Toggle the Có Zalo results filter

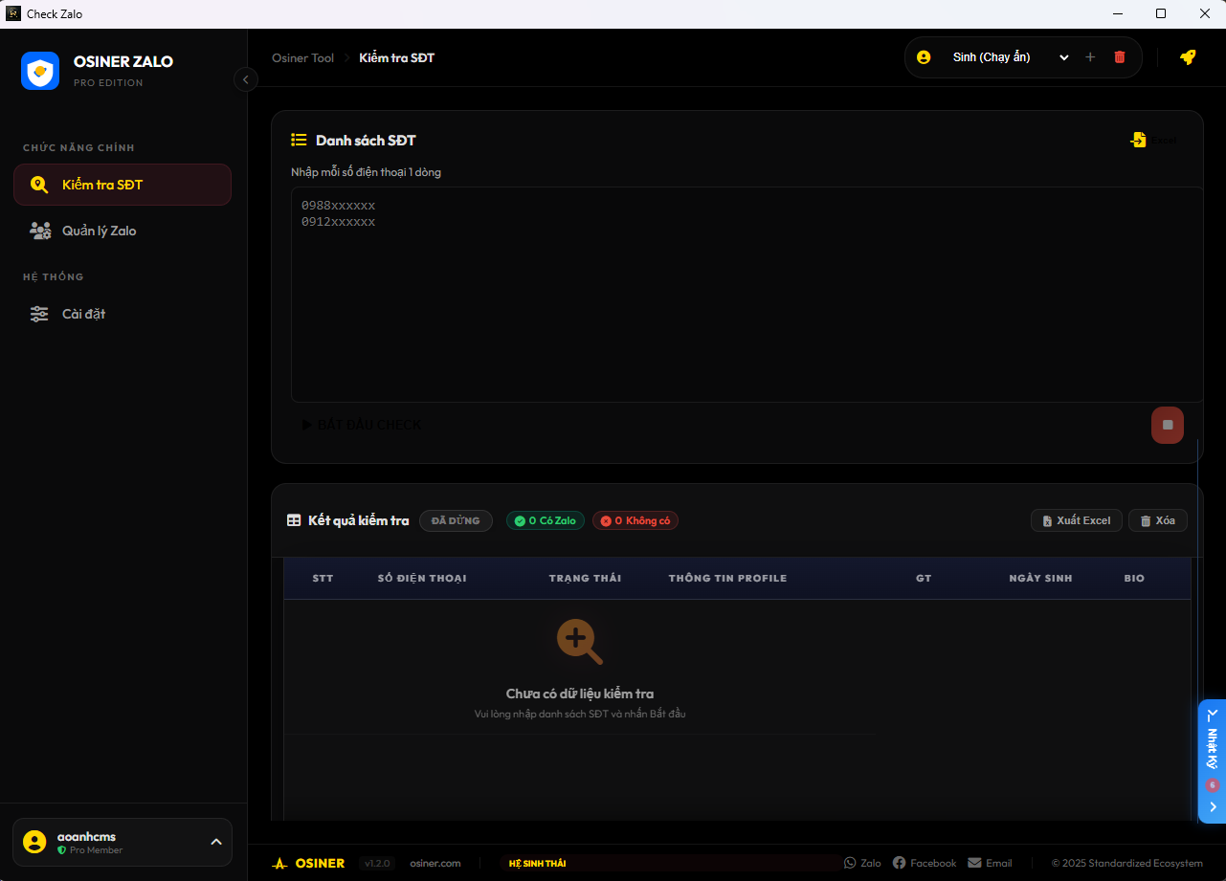click(545, 520)
